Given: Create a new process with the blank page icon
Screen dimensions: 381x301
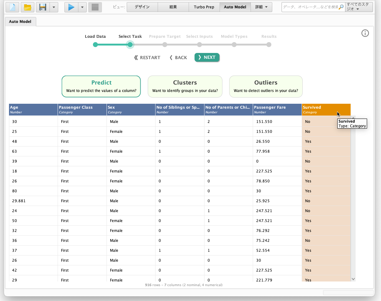Looking at the screenshot, I should (x=12, y=7).
